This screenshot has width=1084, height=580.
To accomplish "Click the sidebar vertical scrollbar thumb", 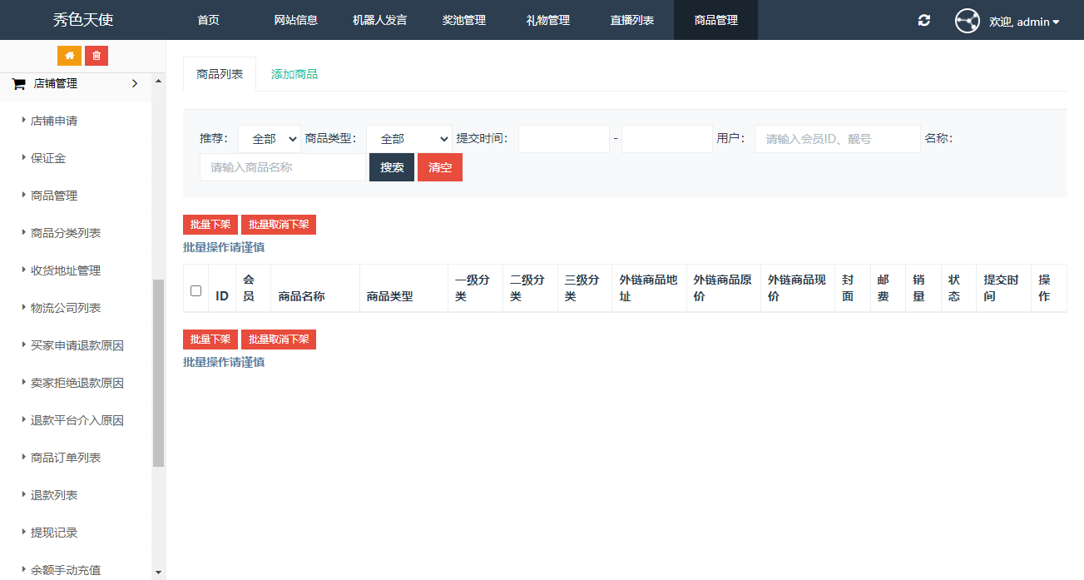I will pos(158,373).
